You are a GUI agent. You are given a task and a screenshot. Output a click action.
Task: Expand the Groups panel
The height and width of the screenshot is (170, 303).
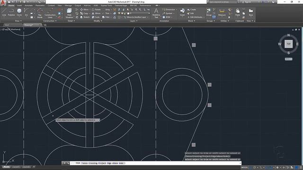(210, 21)
